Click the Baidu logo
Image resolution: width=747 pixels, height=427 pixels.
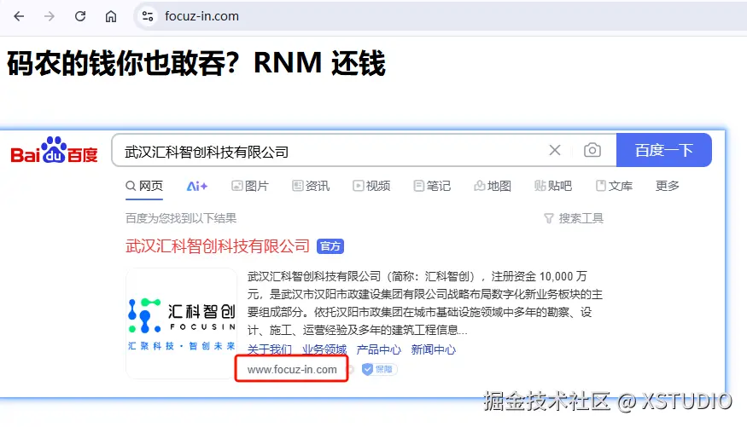click(x=54, y=150)
